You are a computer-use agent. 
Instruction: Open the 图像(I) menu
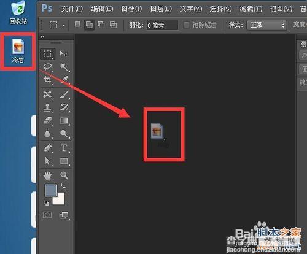(131, 9)
